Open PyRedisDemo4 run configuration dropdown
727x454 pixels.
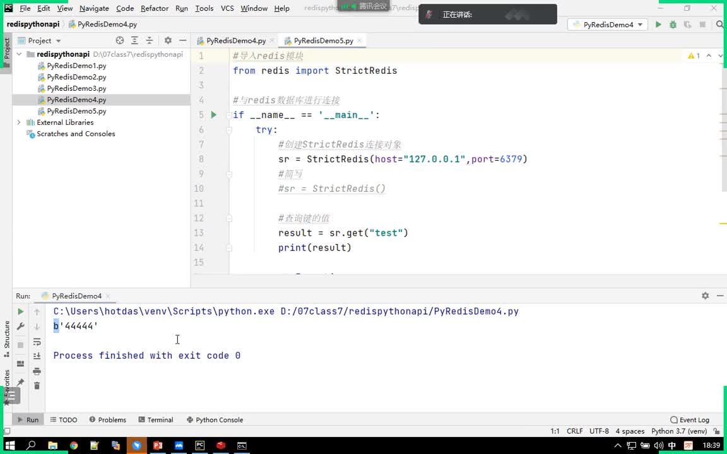pyautogui.click(x=607, y=25)
